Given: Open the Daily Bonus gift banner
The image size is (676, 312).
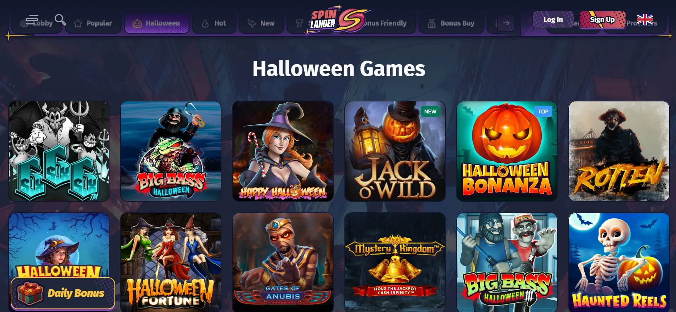Looking at the screenshot, I should click(x=63, y=293).
